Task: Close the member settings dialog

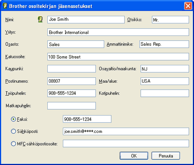Action: (188, 6)
